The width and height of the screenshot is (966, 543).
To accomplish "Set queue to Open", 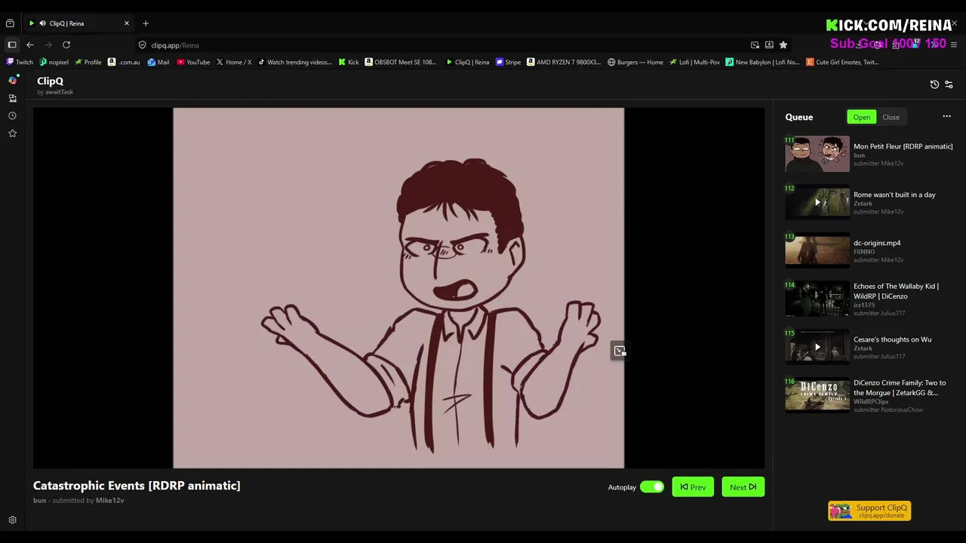I will (861, 117).
